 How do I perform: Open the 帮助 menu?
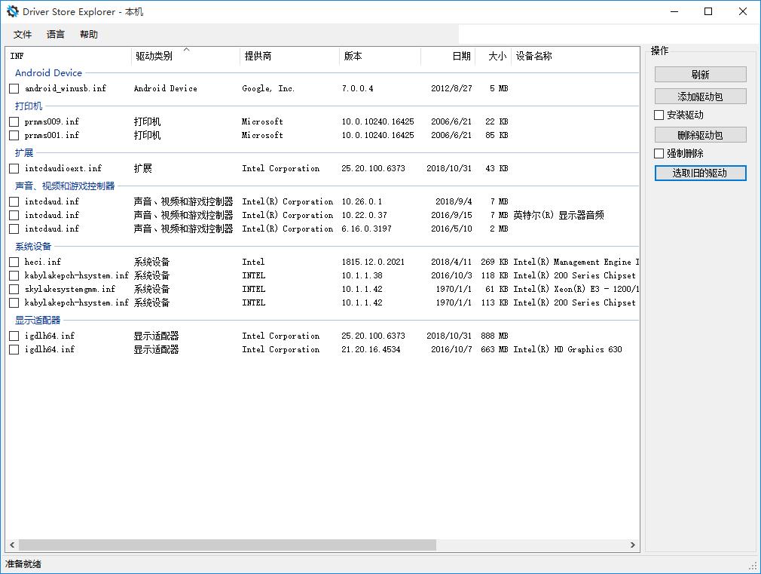coord(89,35)
